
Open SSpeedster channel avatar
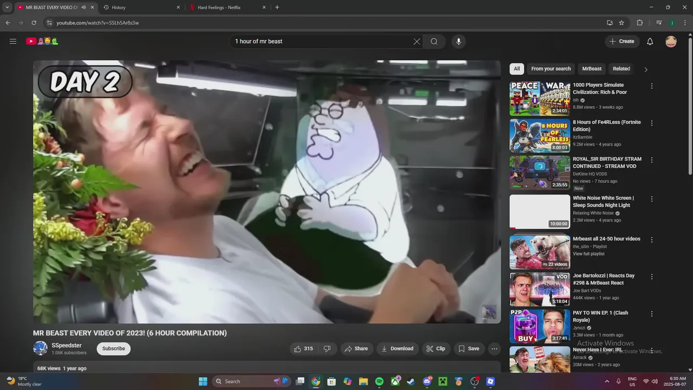click(40, 348)
